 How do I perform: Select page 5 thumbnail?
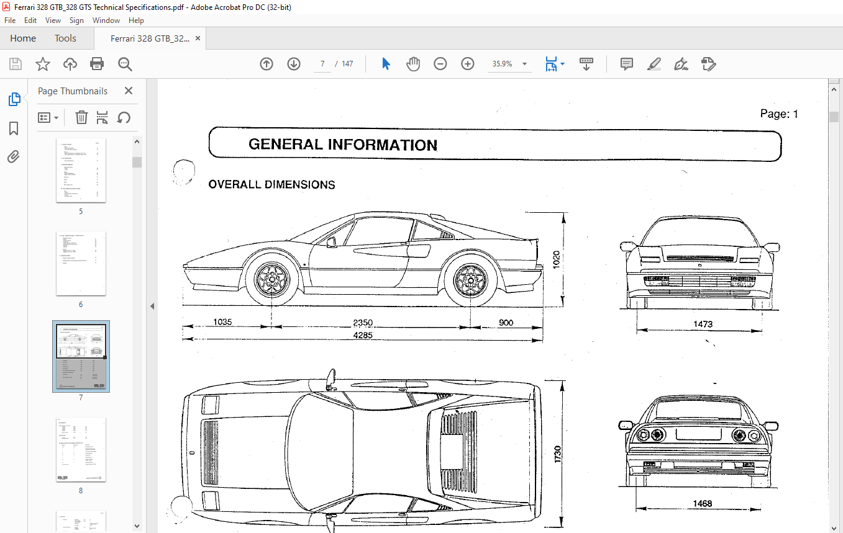pyautogui.click(x=81, y=171)
